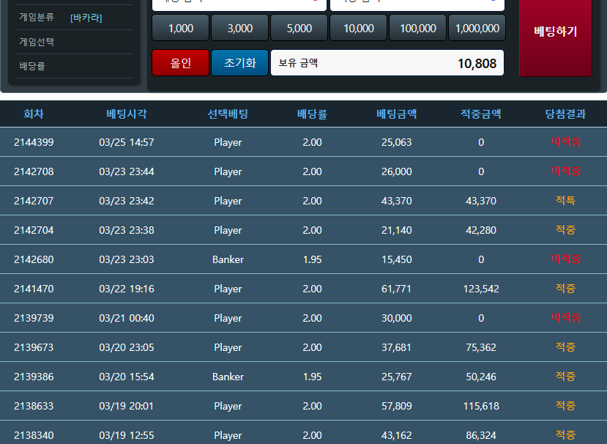Add 5,000 to the bet amount
This screenshot has width=607, height=444.
point(299,28)
